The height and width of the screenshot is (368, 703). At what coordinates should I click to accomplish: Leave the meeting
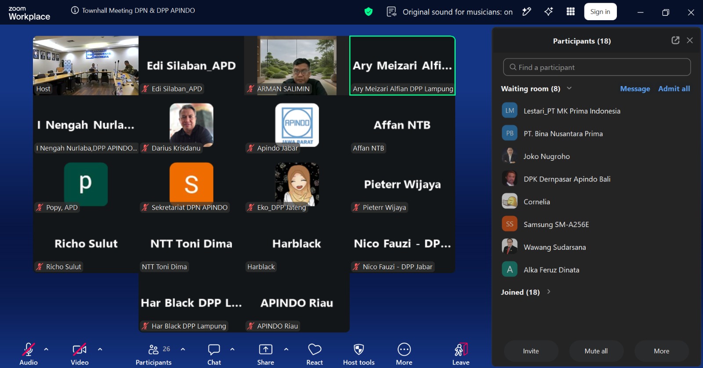[461, 354]
